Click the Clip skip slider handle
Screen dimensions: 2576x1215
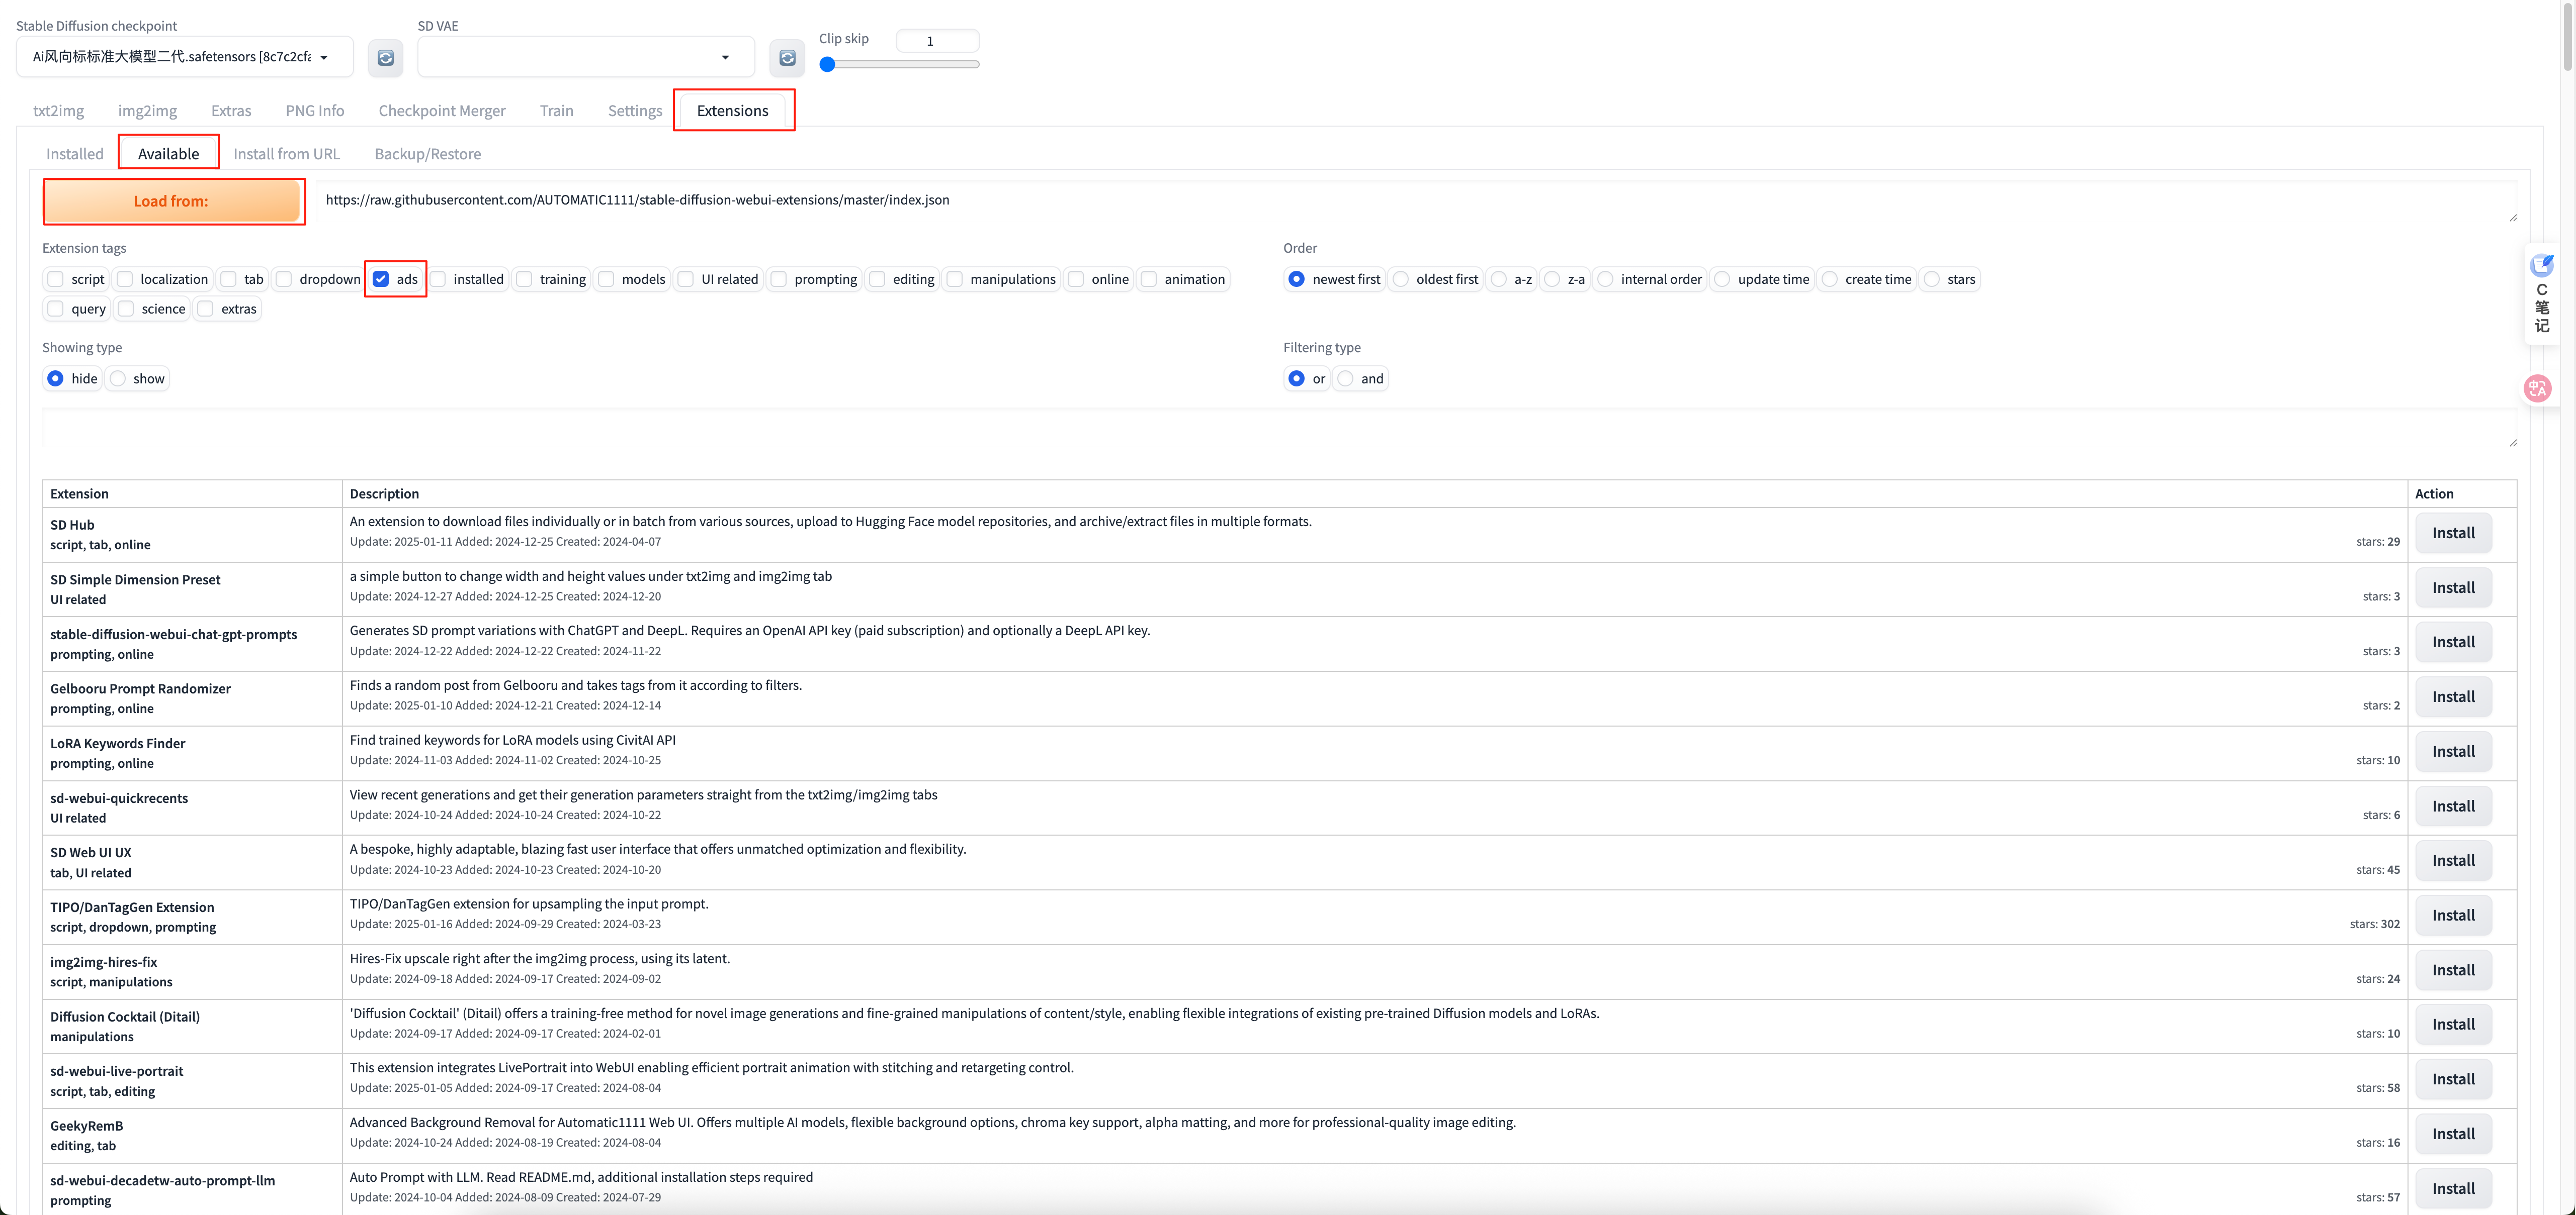click(827, 65)
